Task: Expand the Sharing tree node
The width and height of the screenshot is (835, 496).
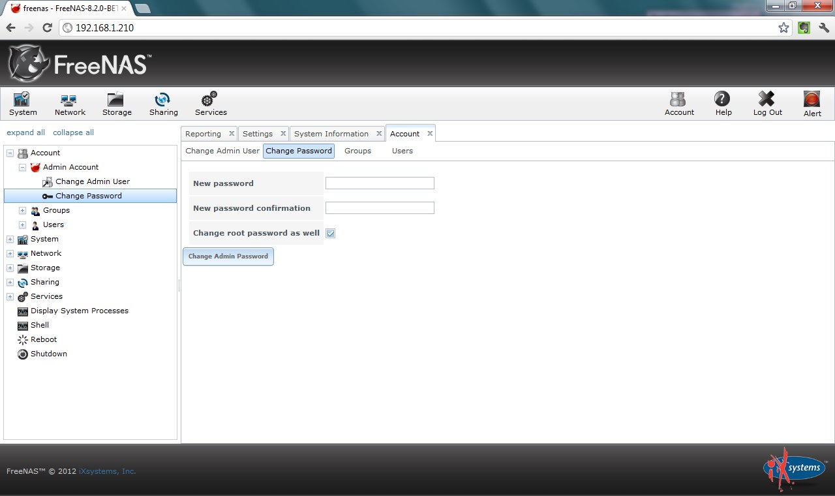Action: (10, 282)
